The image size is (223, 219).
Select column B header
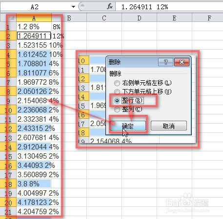coord(69,18)
